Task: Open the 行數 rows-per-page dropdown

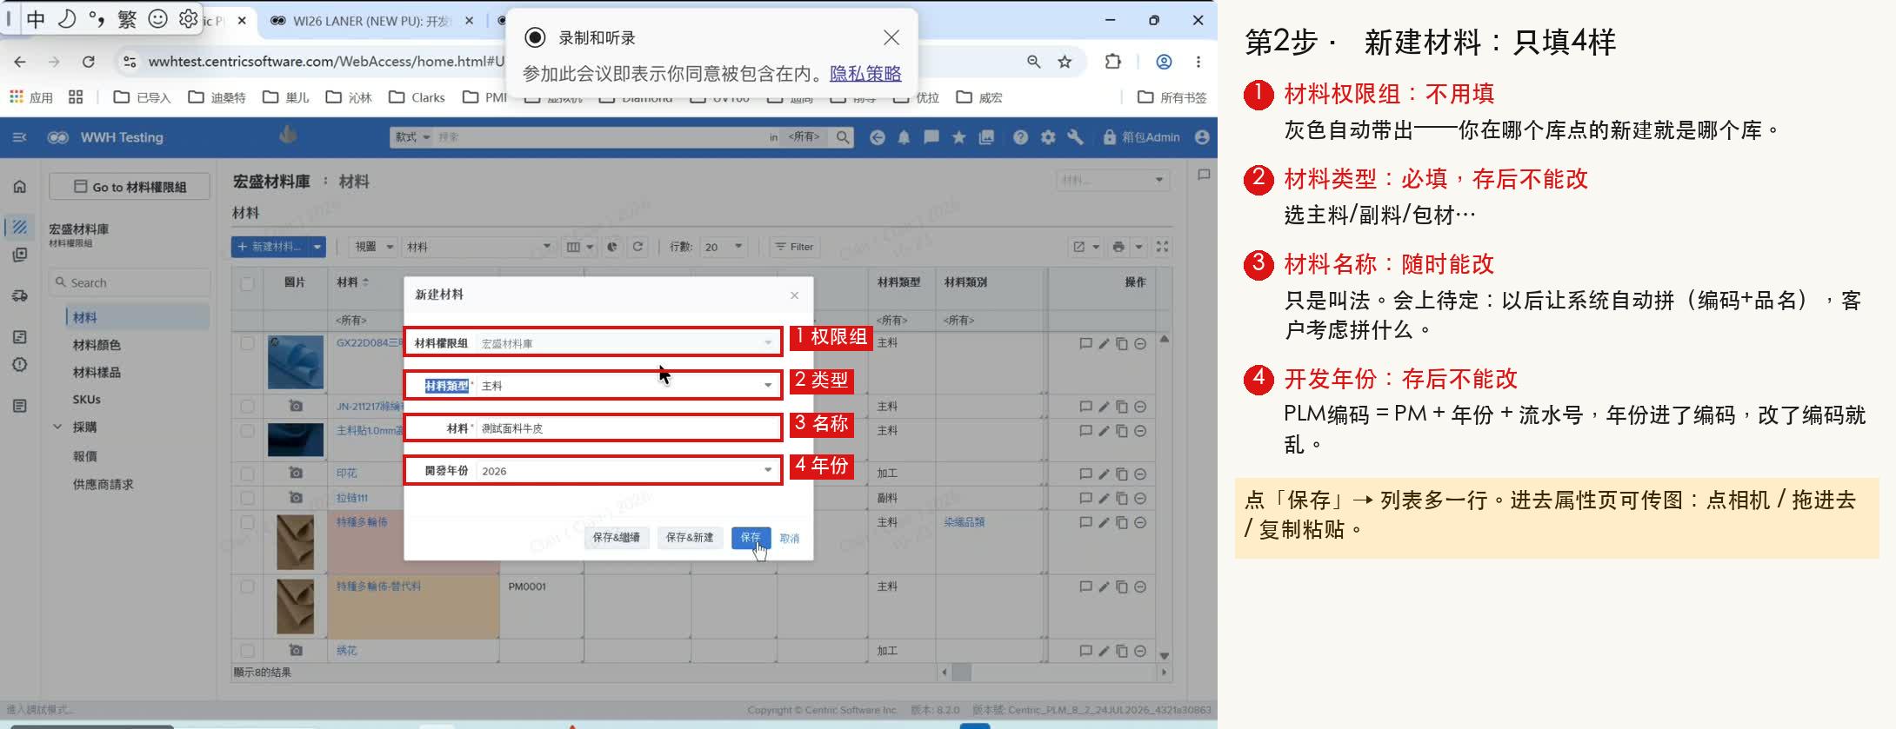Action: click(x=724, y=247)
